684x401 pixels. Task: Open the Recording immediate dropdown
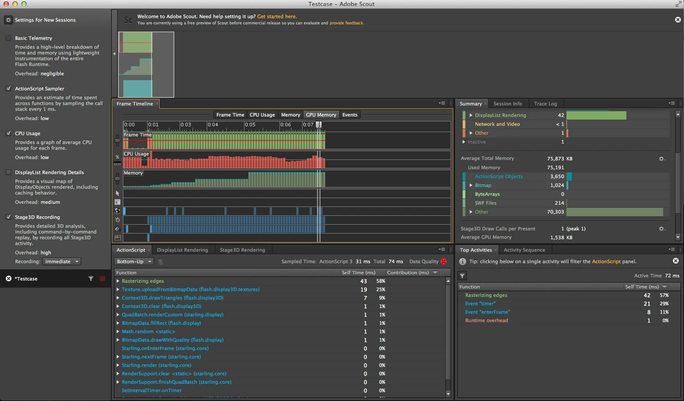coord(62,261)
